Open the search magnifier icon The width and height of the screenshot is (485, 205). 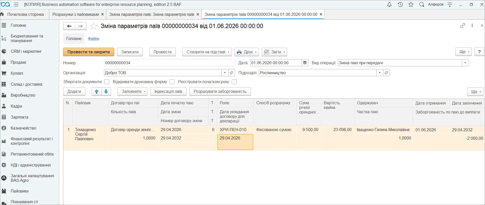(422, 5)
